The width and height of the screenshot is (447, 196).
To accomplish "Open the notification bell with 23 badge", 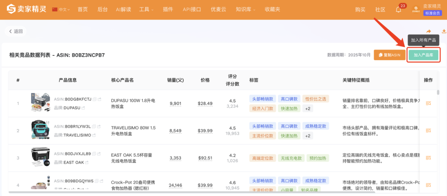I will 399,10.
